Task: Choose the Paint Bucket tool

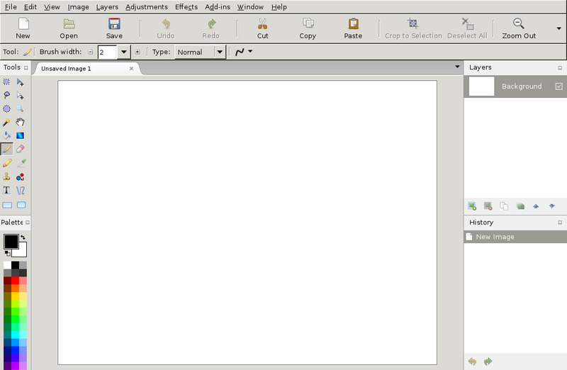Action: click(6, 135)
